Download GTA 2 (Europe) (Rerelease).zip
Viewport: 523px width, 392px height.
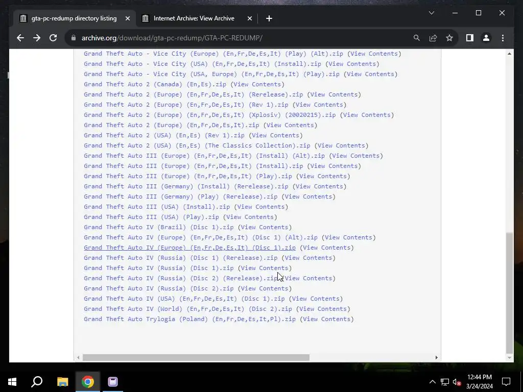[193, 94]
